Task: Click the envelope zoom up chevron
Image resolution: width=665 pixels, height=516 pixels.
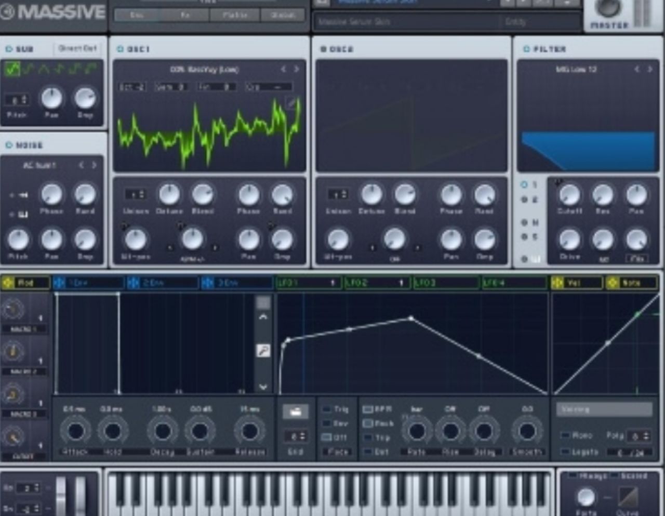Action: pos(263,316)
